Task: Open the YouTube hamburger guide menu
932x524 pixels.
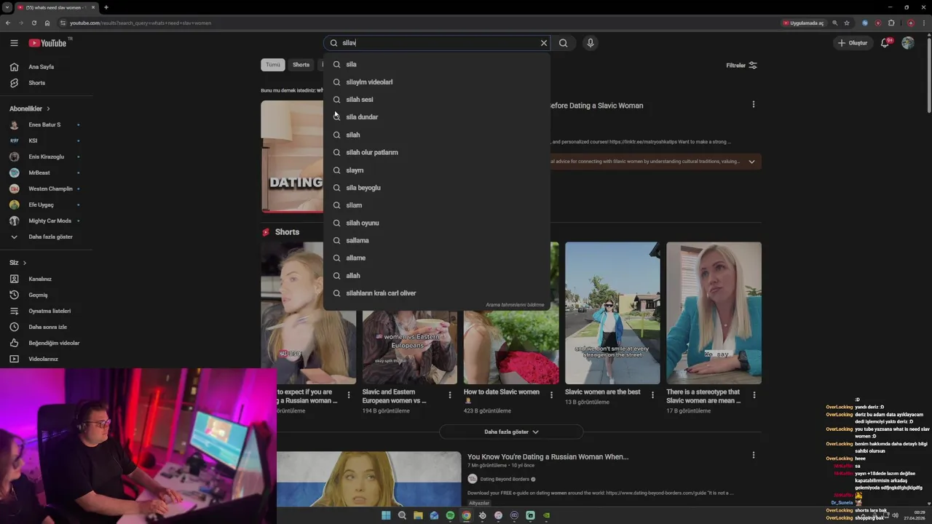Action: (14, 43)
